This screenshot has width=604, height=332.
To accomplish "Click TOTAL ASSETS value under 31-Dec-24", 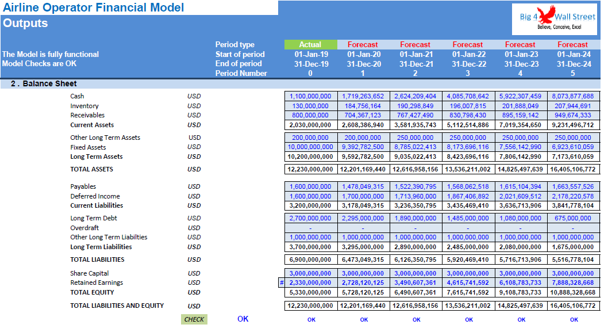I will [x=572, y=169].
